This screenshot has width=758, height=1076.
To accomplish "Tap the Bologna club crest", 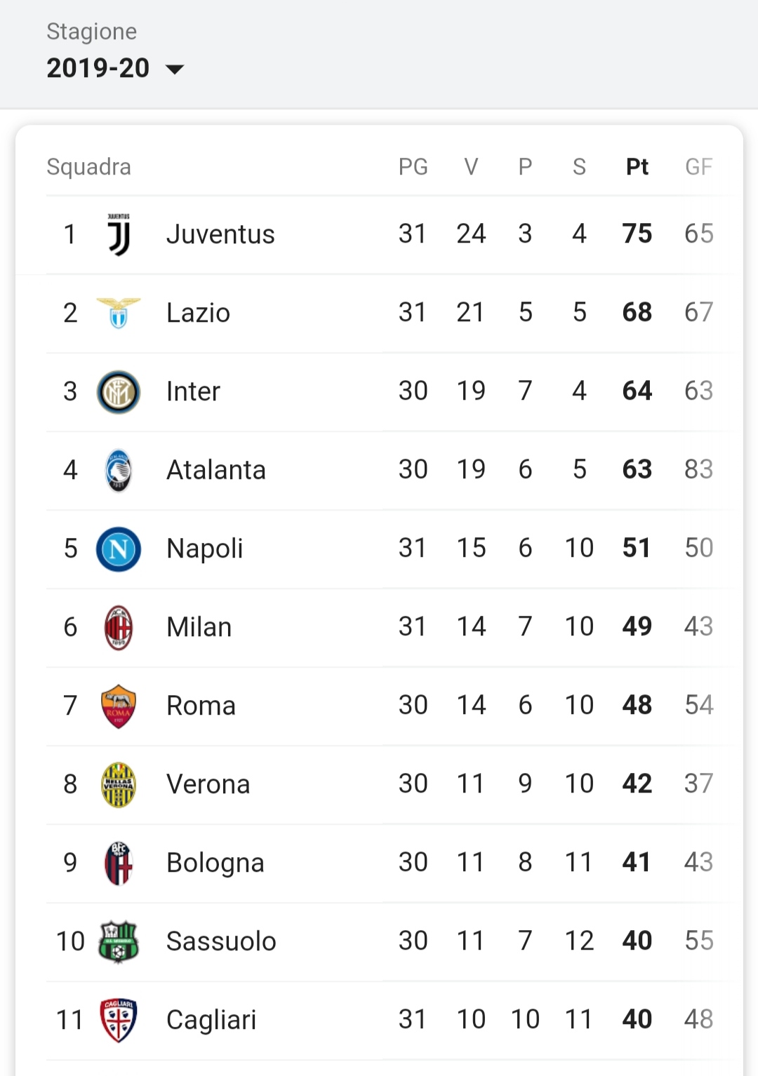I will [119, 863].
